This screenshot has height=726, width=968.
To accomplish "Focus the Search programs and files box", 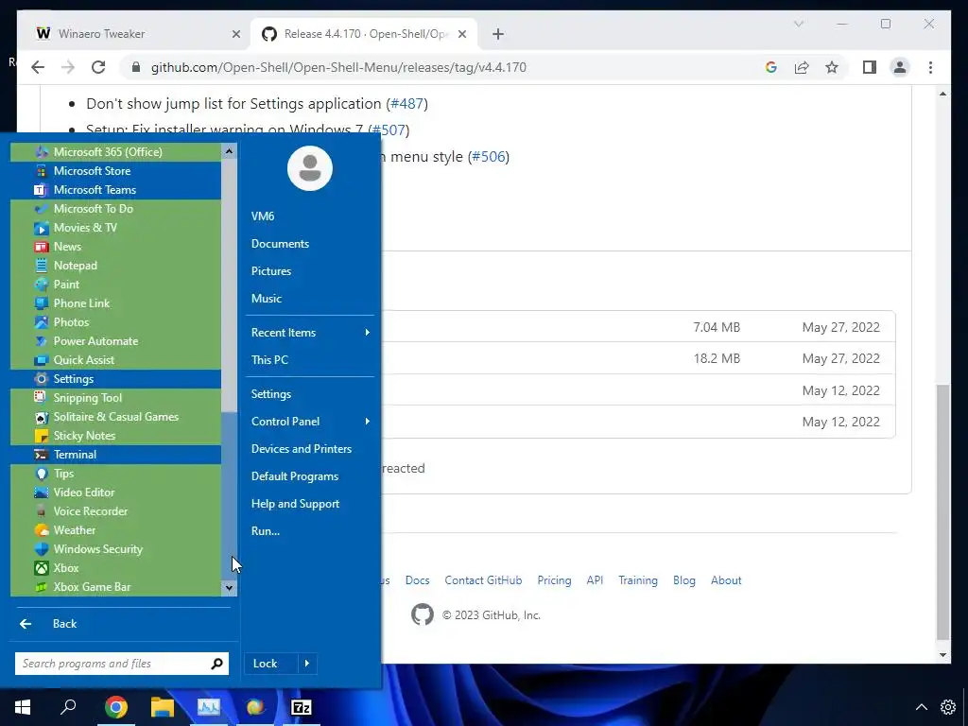I will pos(122,664).
